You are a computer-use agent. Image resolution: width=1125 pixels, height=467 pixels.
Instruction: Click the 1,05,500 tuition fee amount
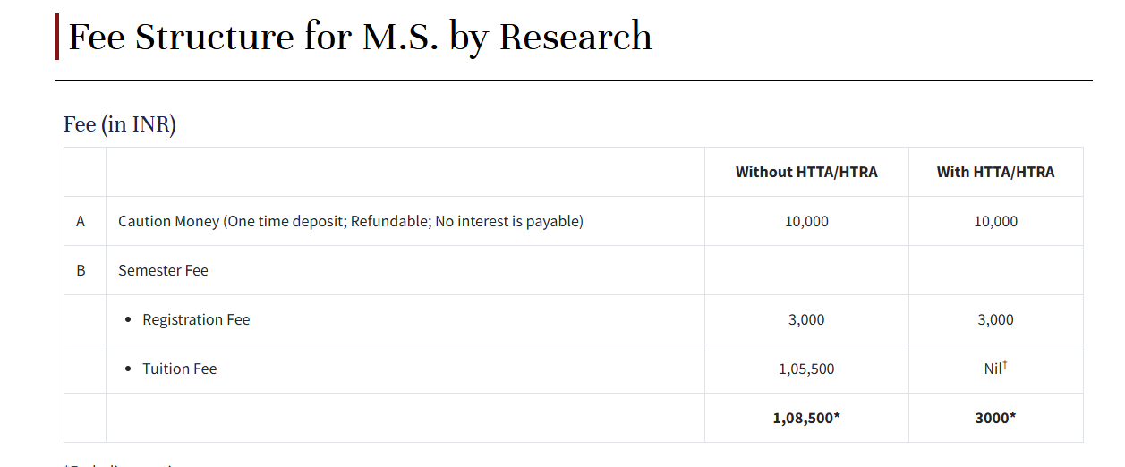click(806, 369)
